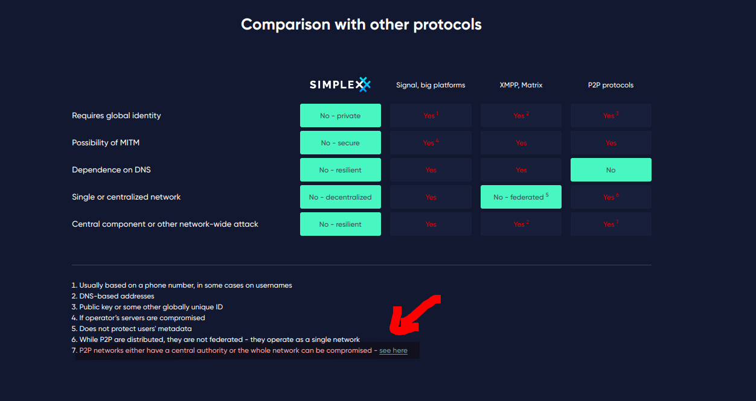Click the "Dependence on DNS" row label
This screenshot has width=756, height=401.
click(x=111, y=170)
